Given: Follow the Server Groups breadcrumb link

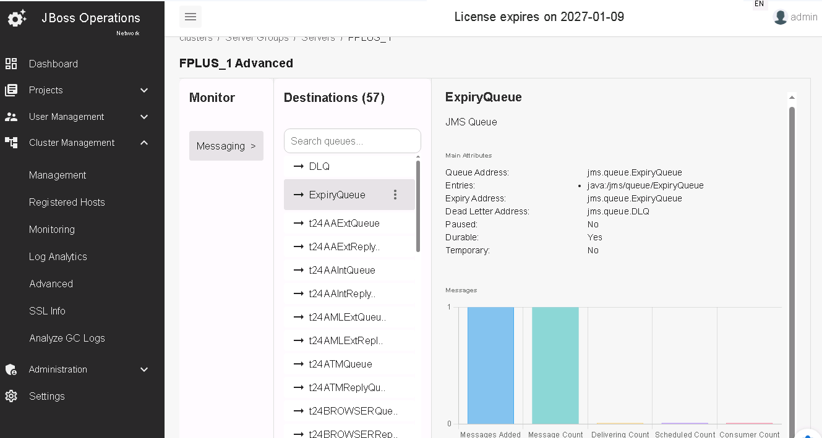Looking at the screenshot, I should (257, 38).
